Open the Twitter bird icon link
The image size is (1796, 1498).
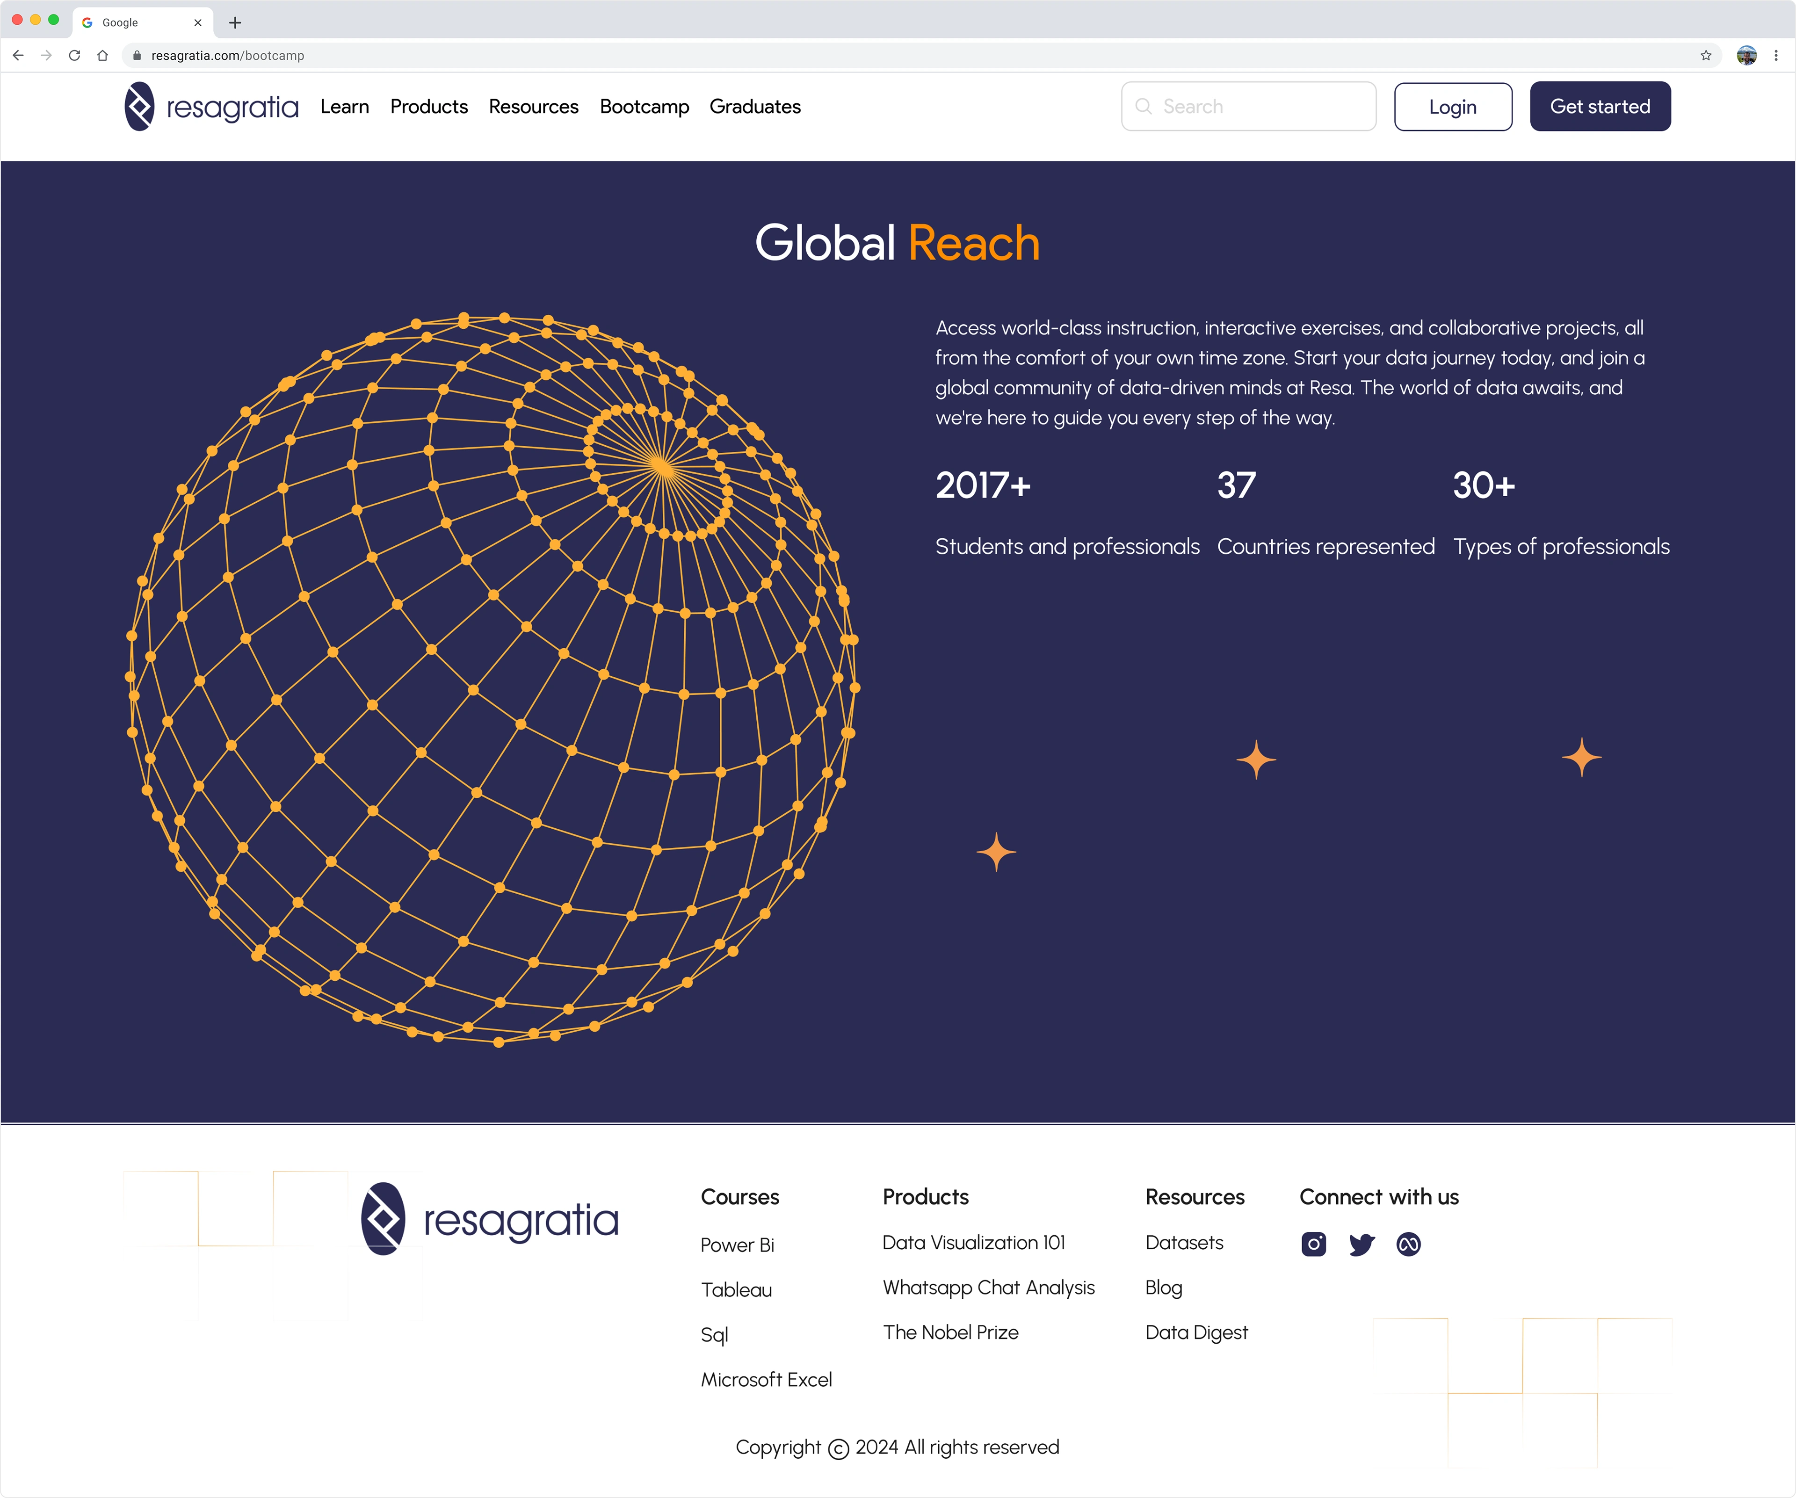(x=1361, y=1244)
